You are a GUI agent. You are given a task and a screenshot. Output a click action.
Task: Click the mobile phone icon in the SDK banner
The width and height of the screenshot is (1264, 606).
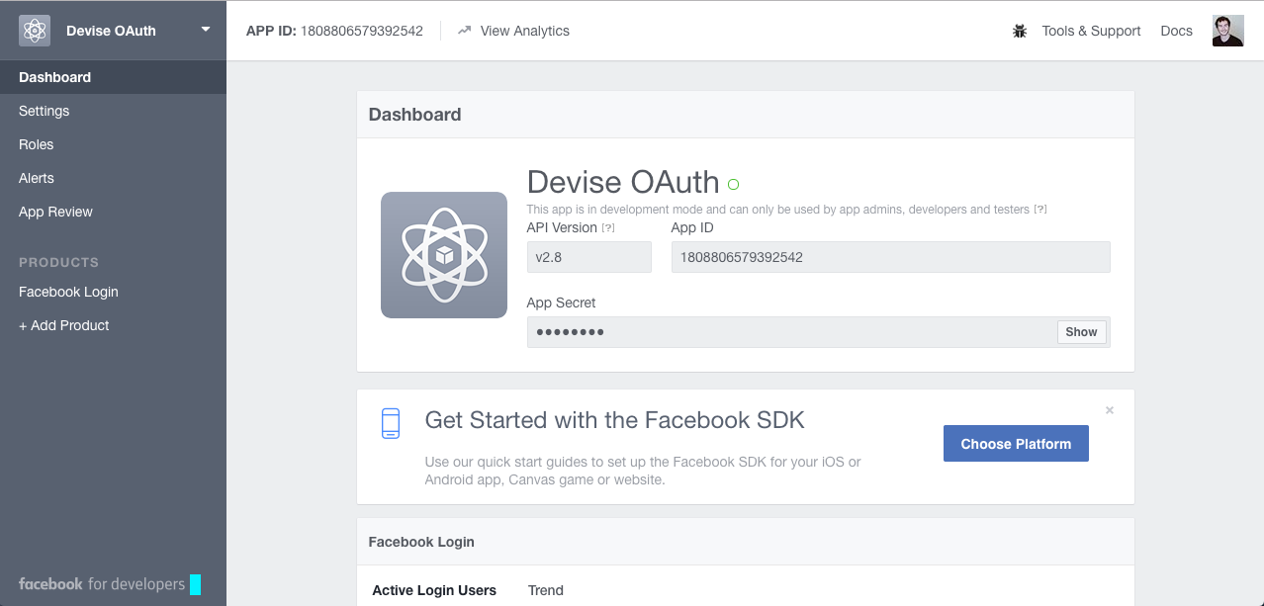(x=391, y=423)
